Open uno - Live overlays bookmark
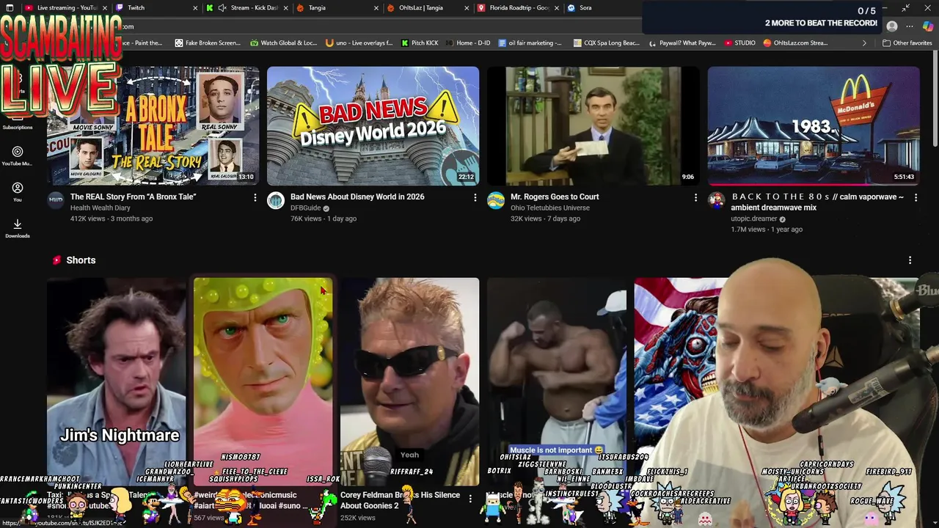 (x=359, y=43)
